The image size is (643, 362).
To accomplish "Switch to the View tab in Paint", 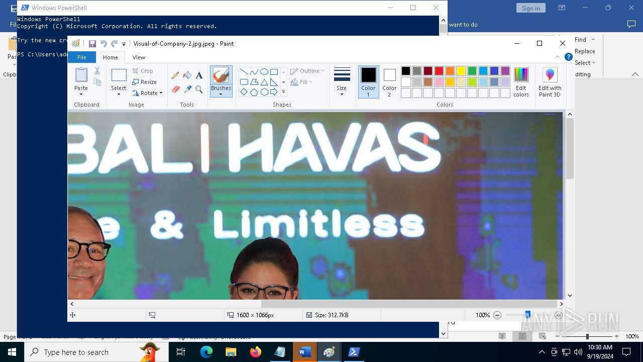I will [139, 57].
